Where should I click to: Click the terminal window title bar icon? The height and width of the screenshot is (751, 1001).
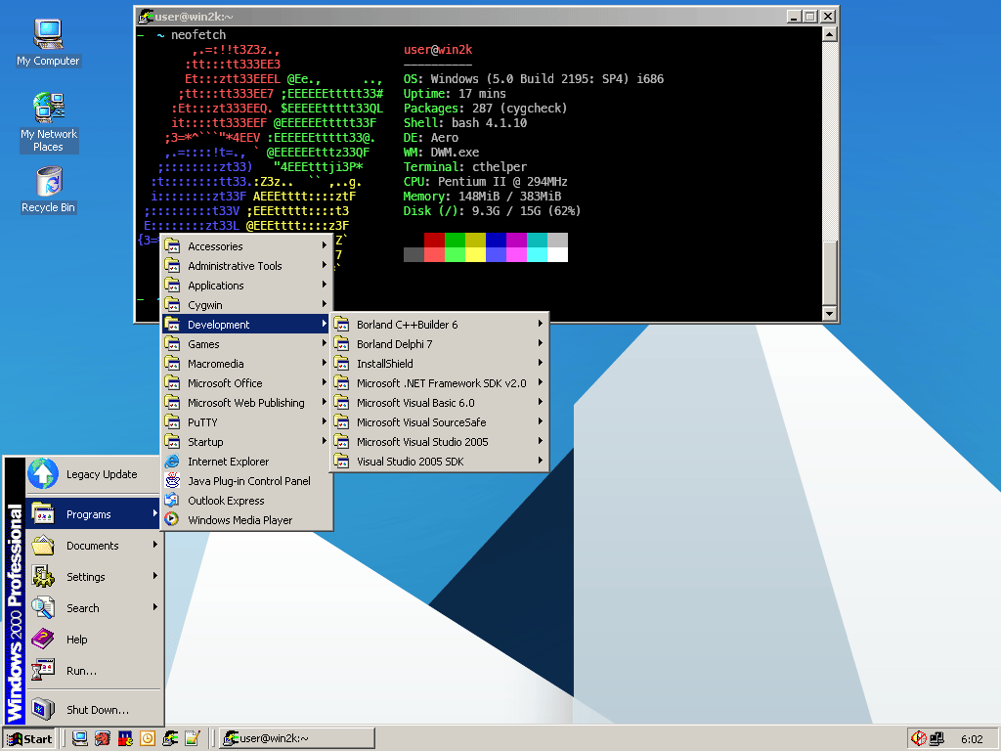coord(147,16)
